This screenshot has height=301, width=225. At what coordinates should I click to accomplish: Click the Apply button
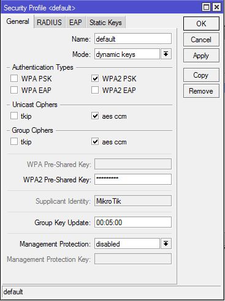point(201,56)
